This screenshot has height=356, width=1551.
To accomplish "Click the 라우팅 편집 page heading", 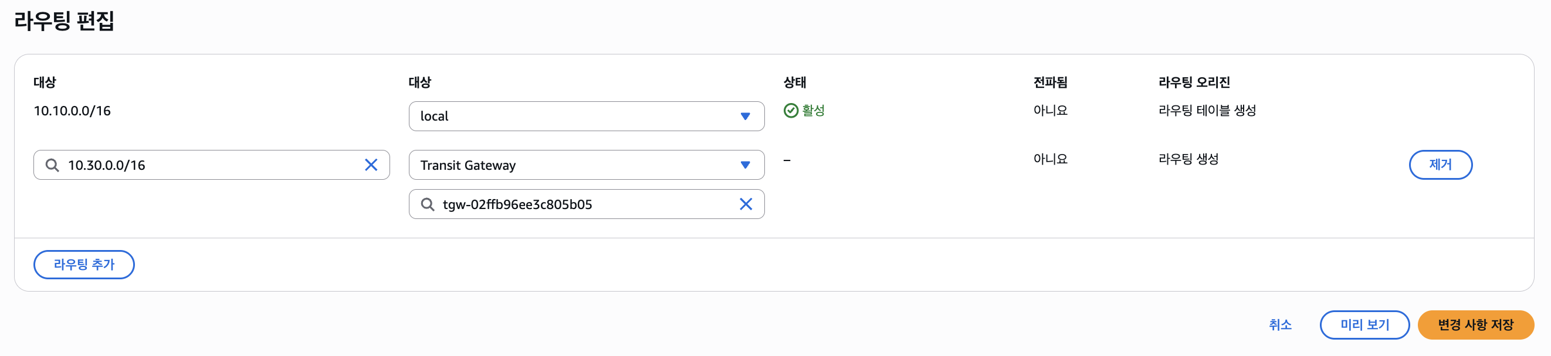I will [x=64, y=21].
